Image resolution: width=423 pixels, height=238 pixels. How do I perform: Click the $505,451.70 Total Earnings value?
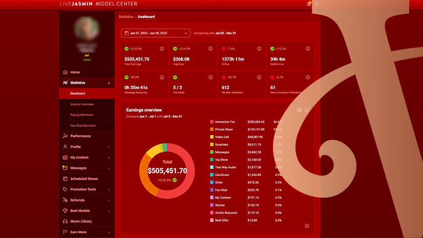[x=137, y=59]
